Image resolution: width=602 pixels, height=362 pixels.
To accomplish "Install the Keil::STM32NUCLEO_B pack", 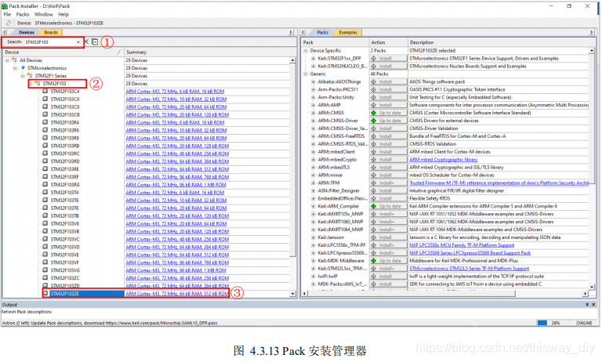I will [x=388, y=67].
